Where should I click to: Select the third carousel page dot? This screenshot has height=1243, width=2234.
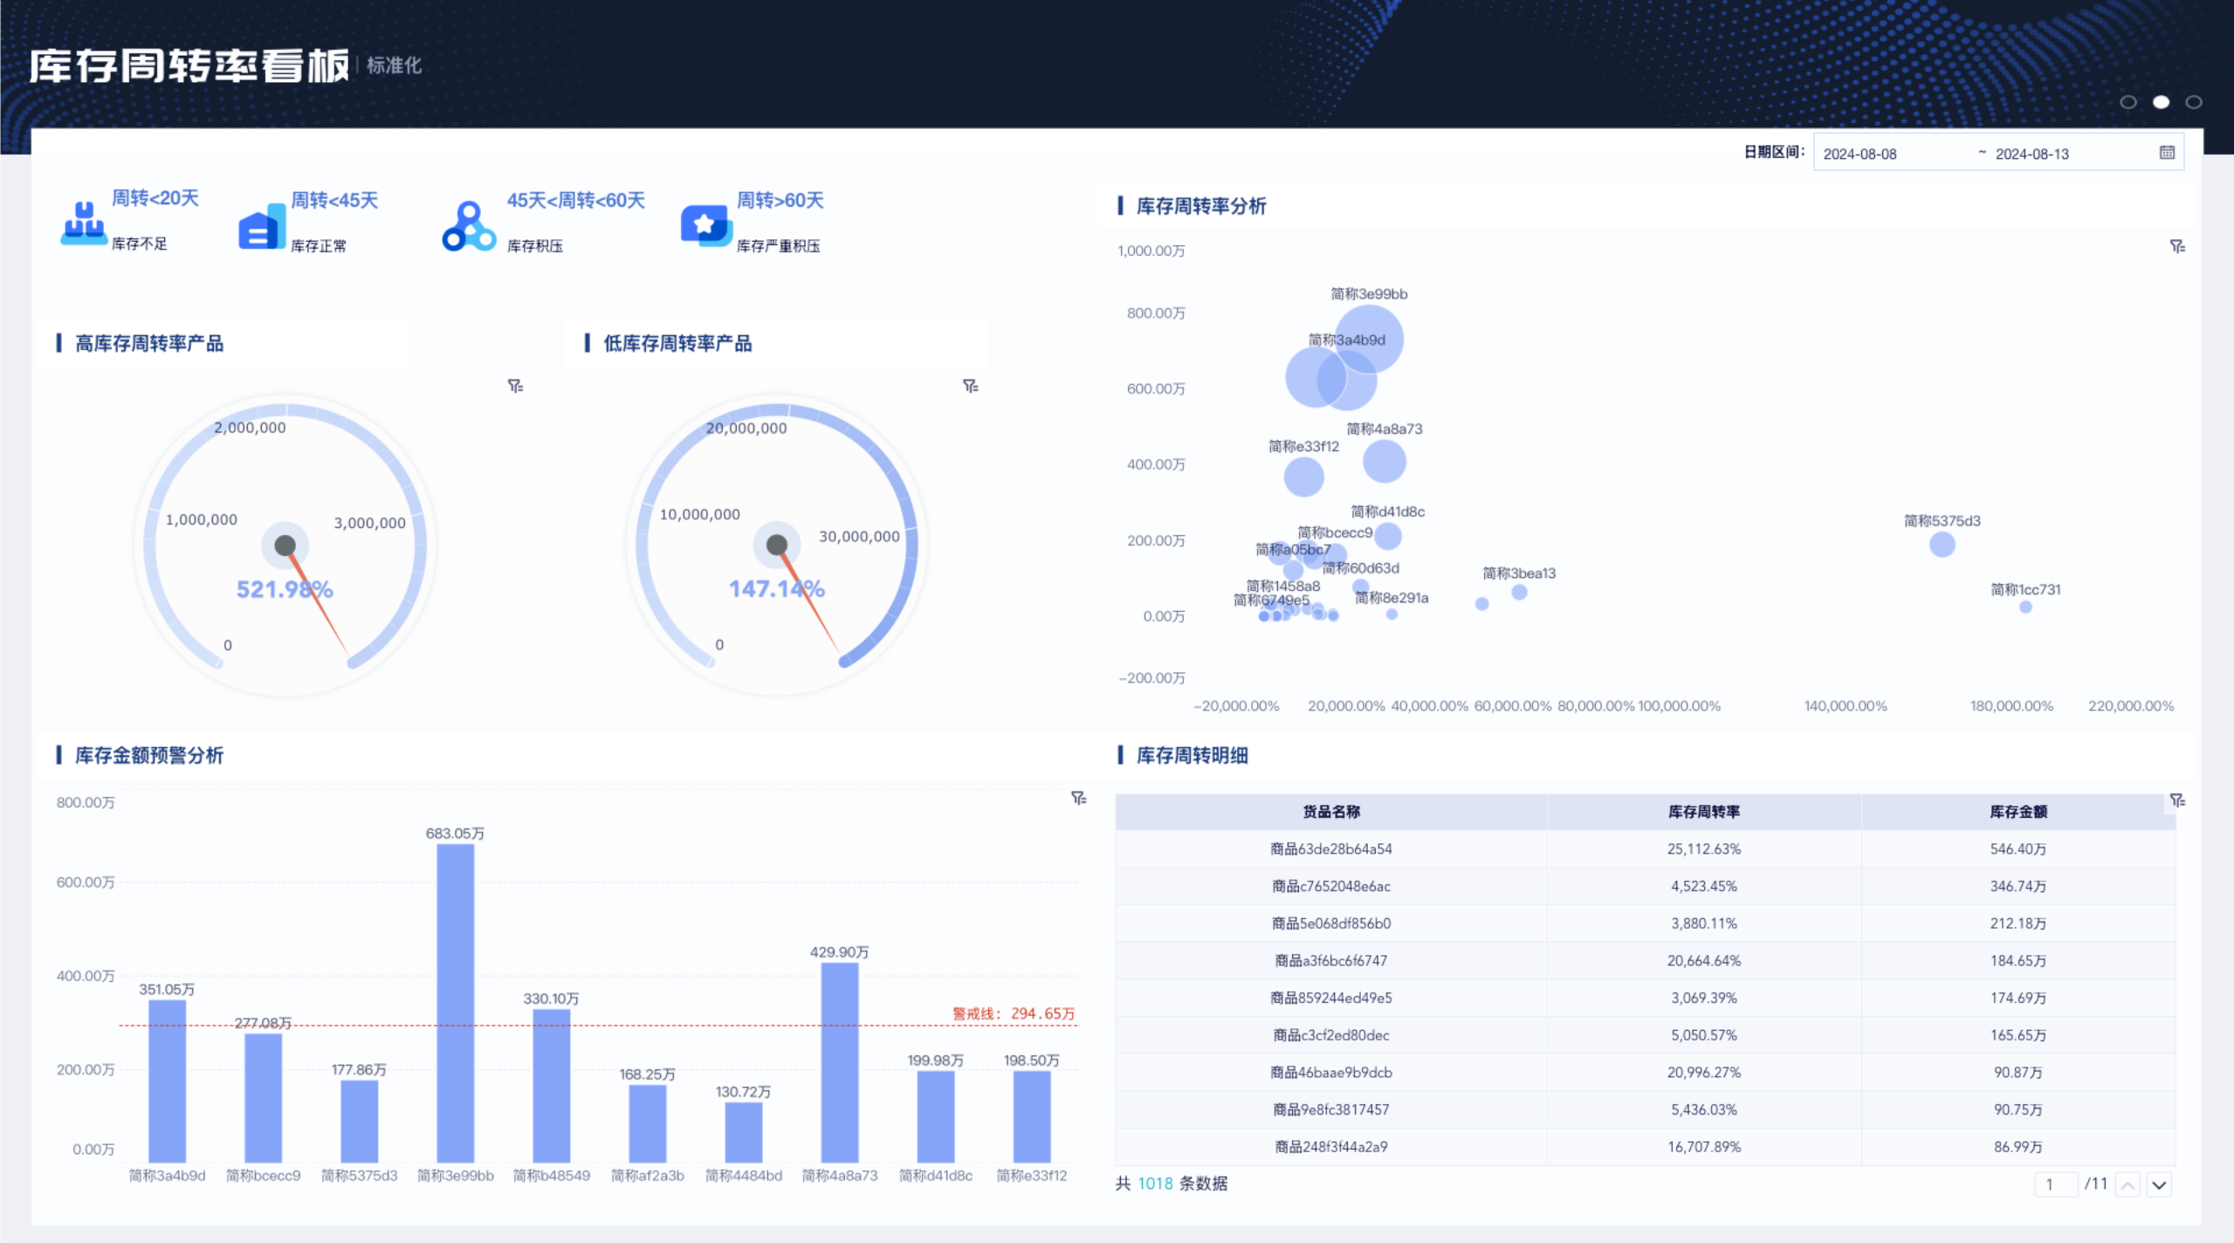click(x=2194, y=102)
